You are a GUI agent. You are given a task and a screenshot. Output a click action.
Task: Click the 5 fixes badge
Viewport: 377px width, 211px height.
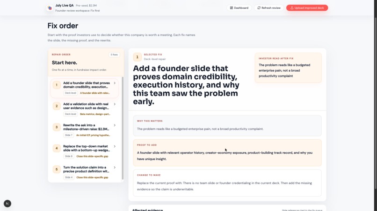point(114,54)
